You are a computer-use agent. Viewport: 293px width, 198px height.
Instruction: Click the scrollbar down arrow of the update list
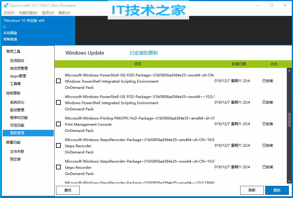(x=289, y=181)
